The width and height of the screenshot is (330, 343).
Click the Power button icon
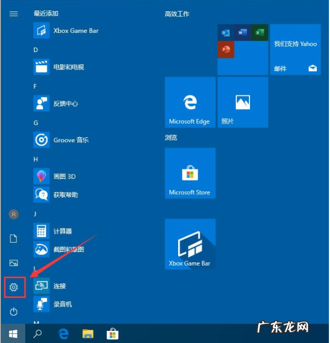coord(14,312)
